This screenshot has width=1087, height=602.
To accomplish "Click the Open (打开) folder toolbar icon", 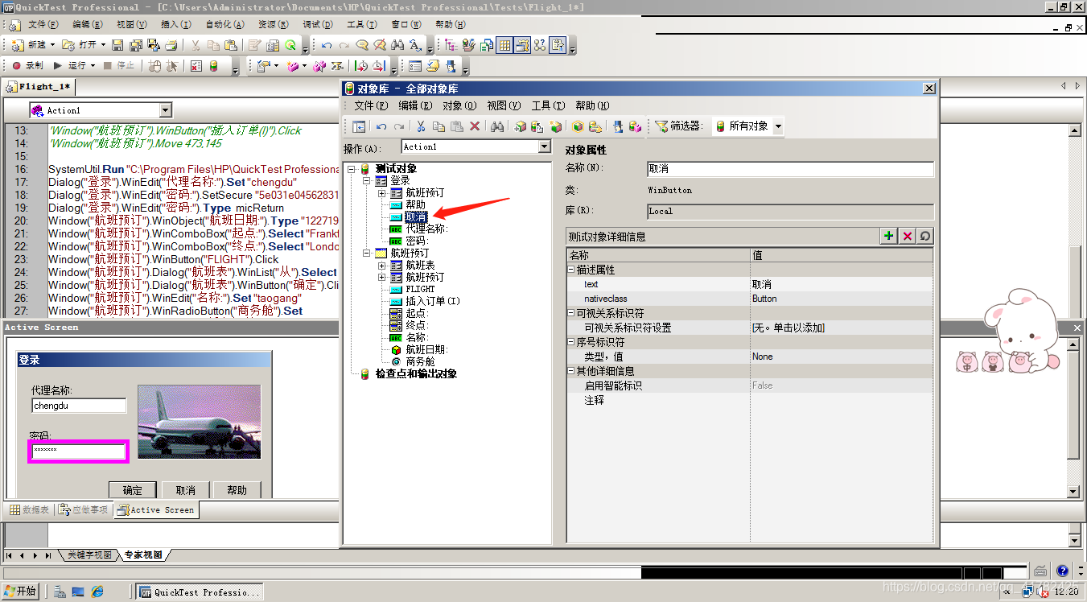I will [x=68, y=45].
